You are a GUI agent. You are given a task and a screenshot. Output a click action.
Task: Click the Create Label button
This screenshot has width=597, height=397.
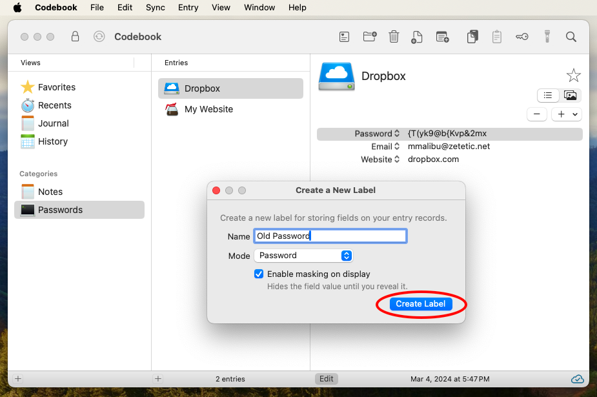coord(421,304)
